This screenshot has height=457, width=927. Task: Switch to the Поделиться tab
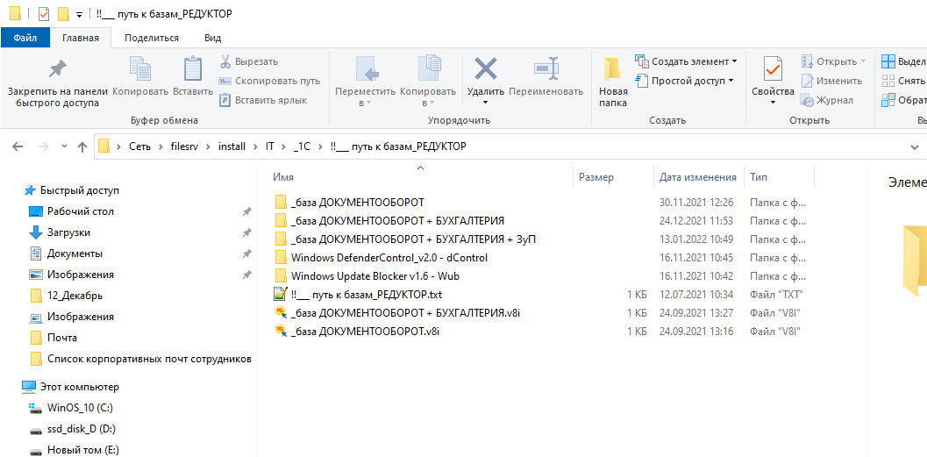click(x=152, y=38)
